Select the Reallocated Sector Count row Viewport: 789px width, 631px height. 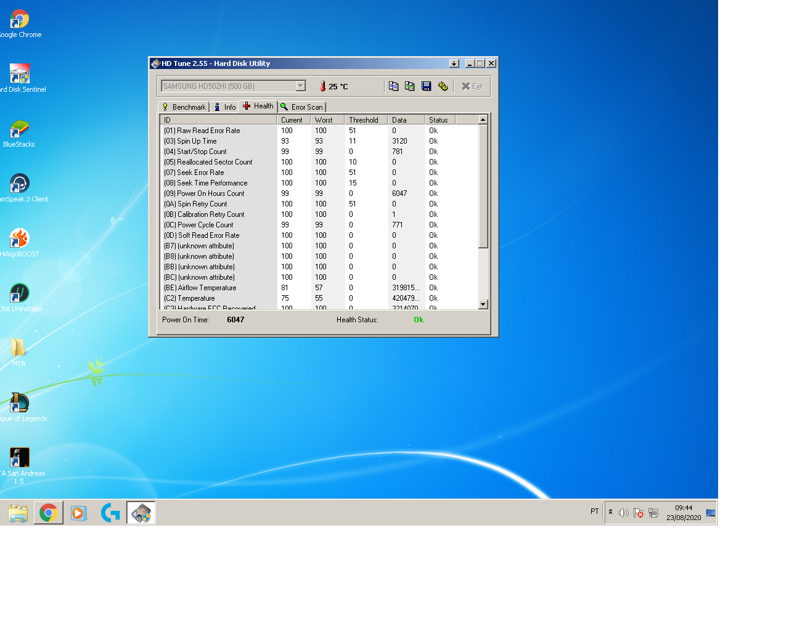tap(319, 162)
